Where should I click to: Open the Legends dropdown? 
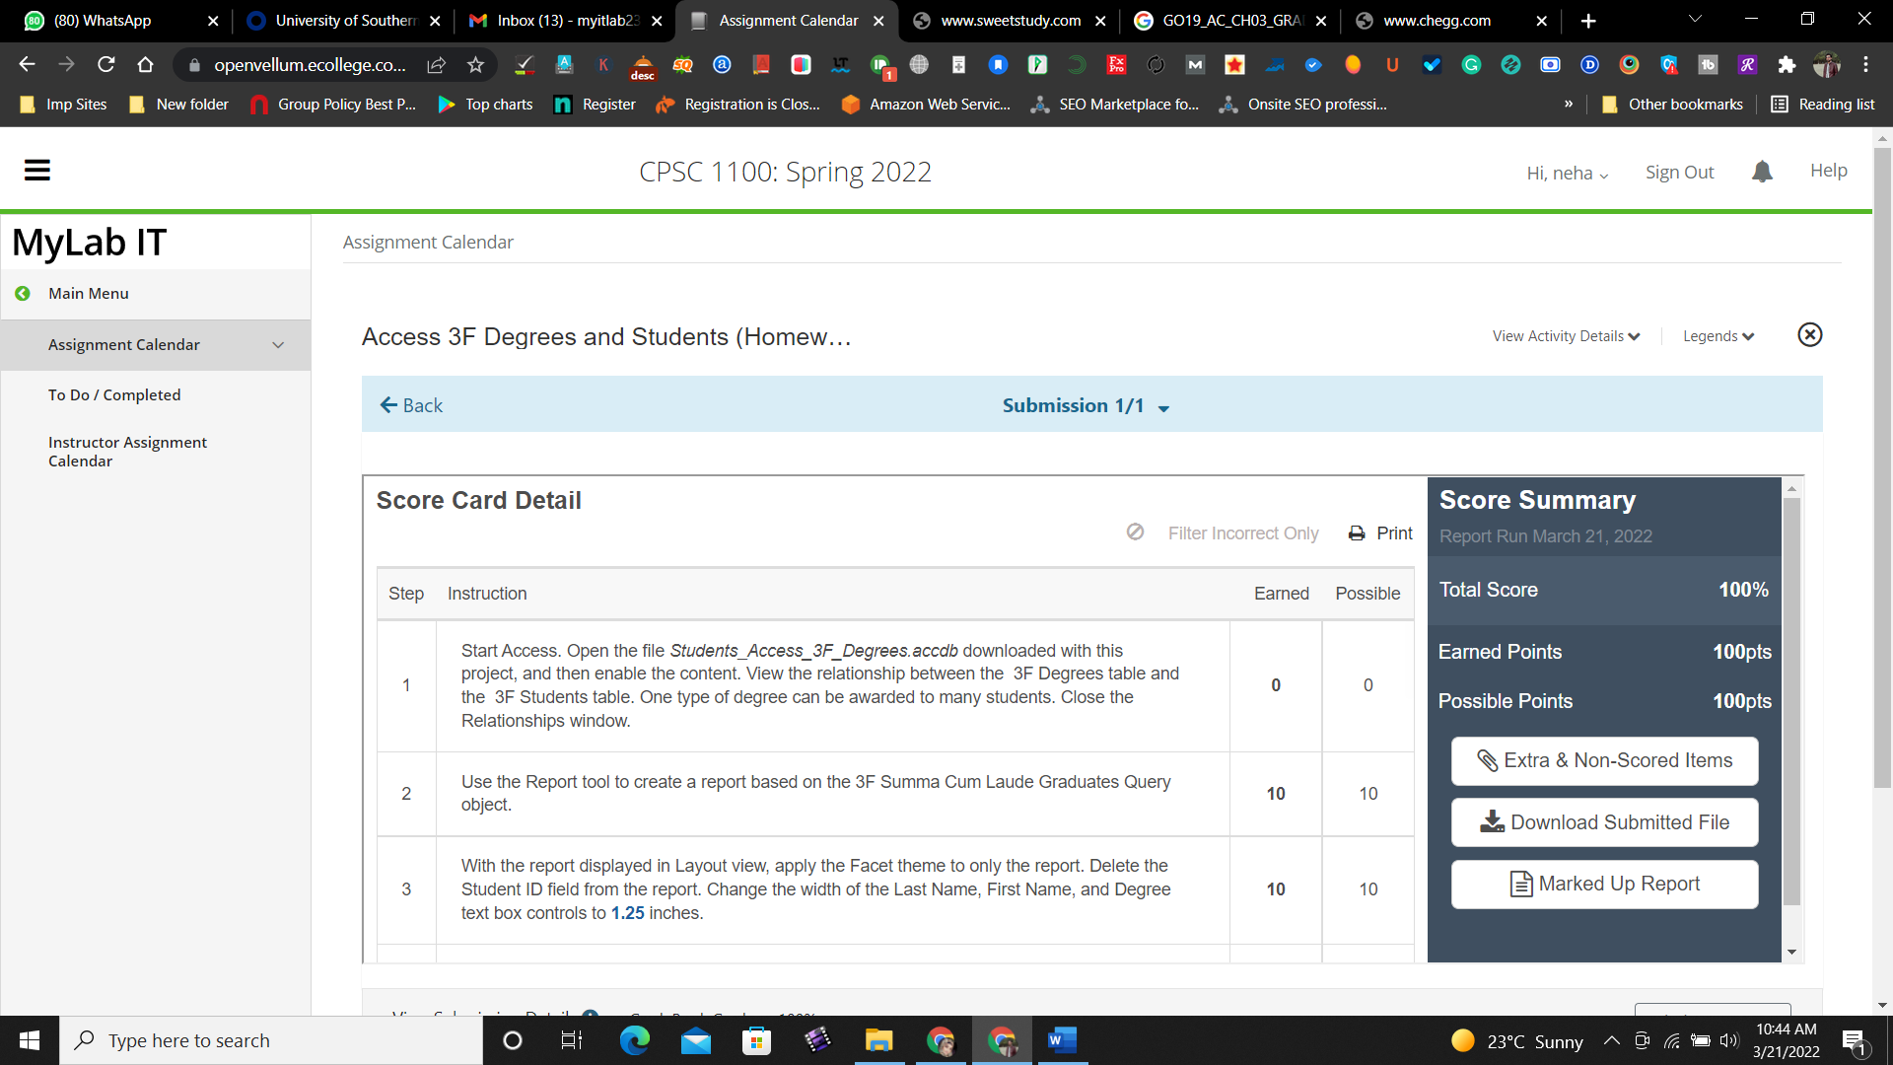coord(1718,336)
